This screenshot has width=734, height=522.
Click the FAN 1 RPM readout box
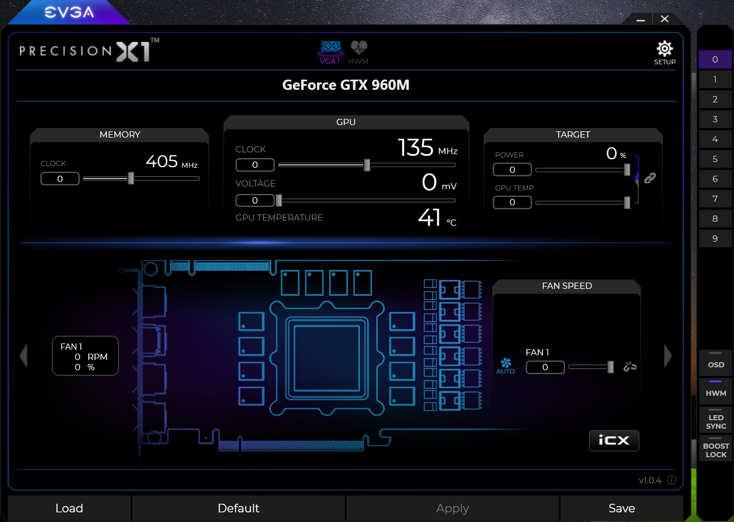click(x=85, y=356)
